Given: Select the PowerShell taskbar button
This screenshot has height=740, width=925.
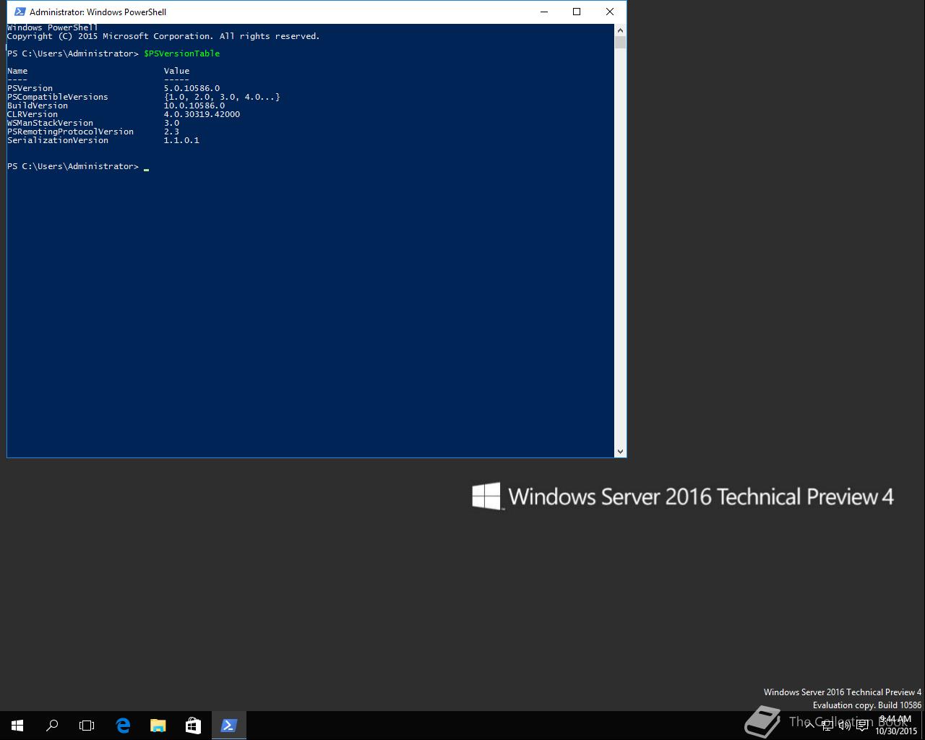Looking at the screenshot, I should [x=228, y=726].
